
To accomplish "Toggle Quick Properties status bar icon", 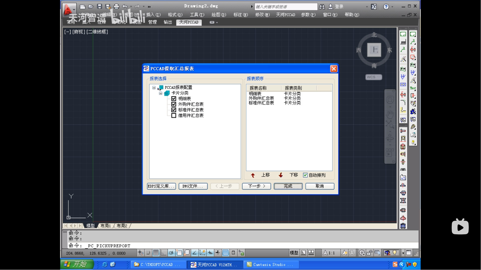I will [x=233, y=253].
